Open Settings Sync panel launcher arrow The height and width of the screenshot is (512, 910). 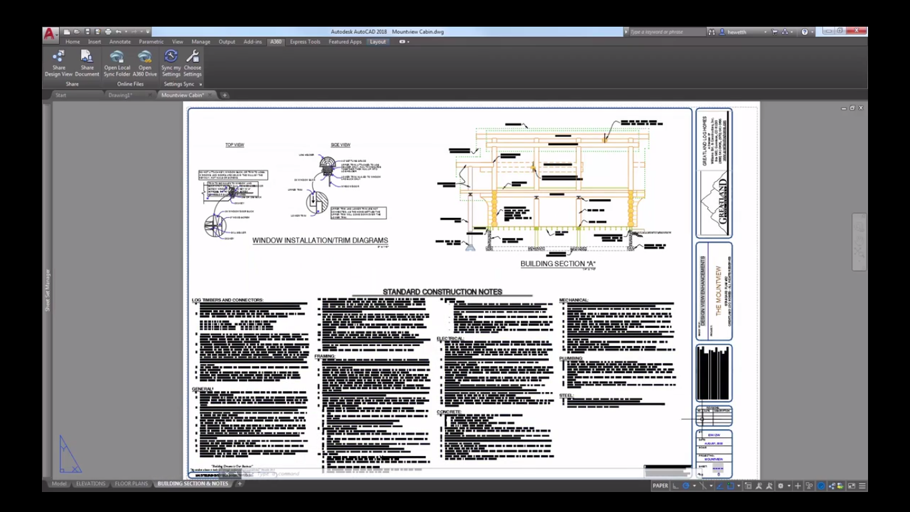[x=201, y=84]
